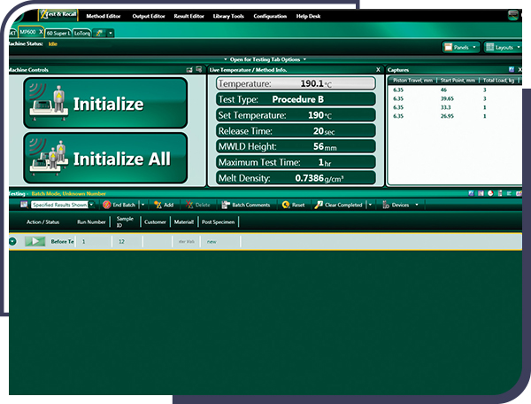Open the Method Editor menu
This screenshot has height=404, width=531.
pyautogui.click(x=104, y=16)
